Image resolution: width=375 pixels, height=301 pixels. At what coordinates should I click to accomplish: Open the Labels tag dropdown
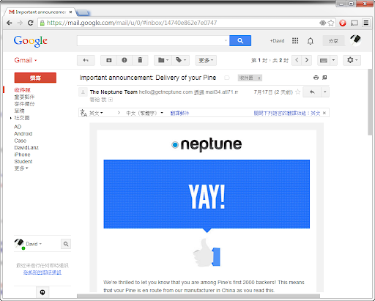point(181,60)
